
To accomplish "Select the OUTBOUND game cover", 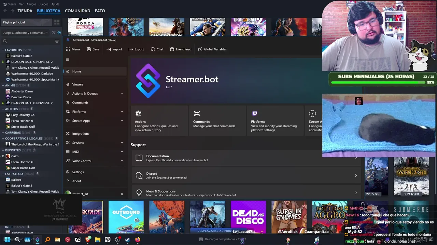I will 126,217.
